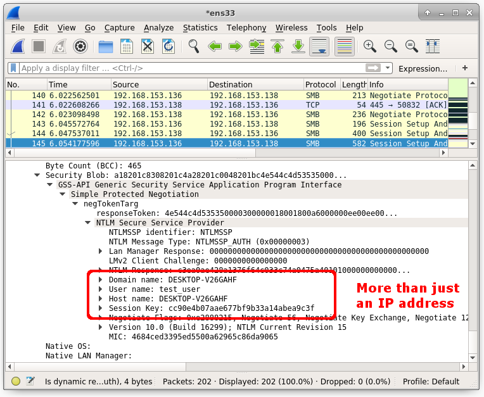Image resolution: width=484 pixels, height=397 pixels.
Task: Open capture options gear icon
Action: point(80,46)
